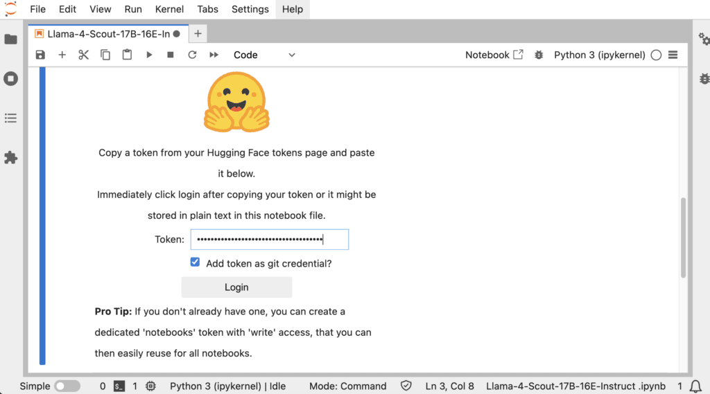Click Python 3 (ipykernel) | Idle status text
The width and height of the screenshot is (710, 394).
[227, 386]
